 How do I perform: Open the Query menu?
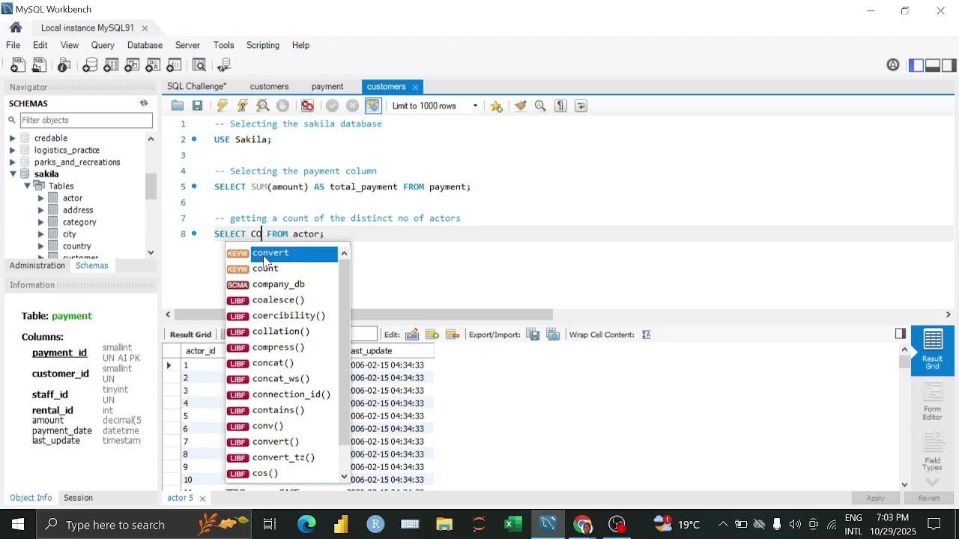pos(103,45)
